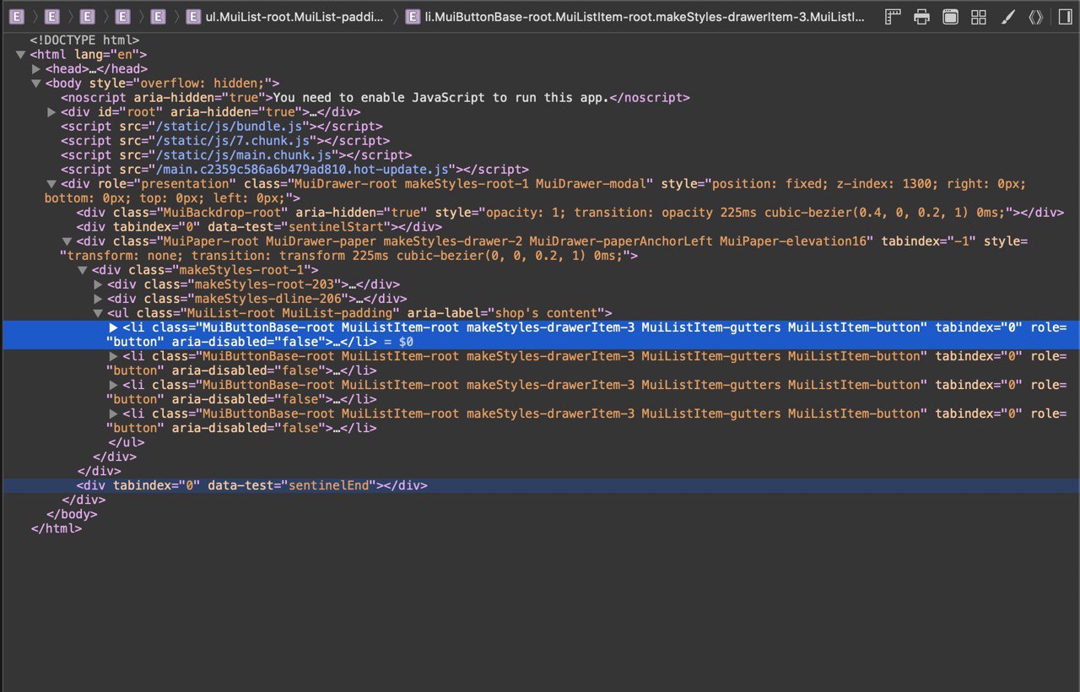Expand the makeStyles-root-203 div
This screenshot has height=692, width=1080.
pos(99,284)
